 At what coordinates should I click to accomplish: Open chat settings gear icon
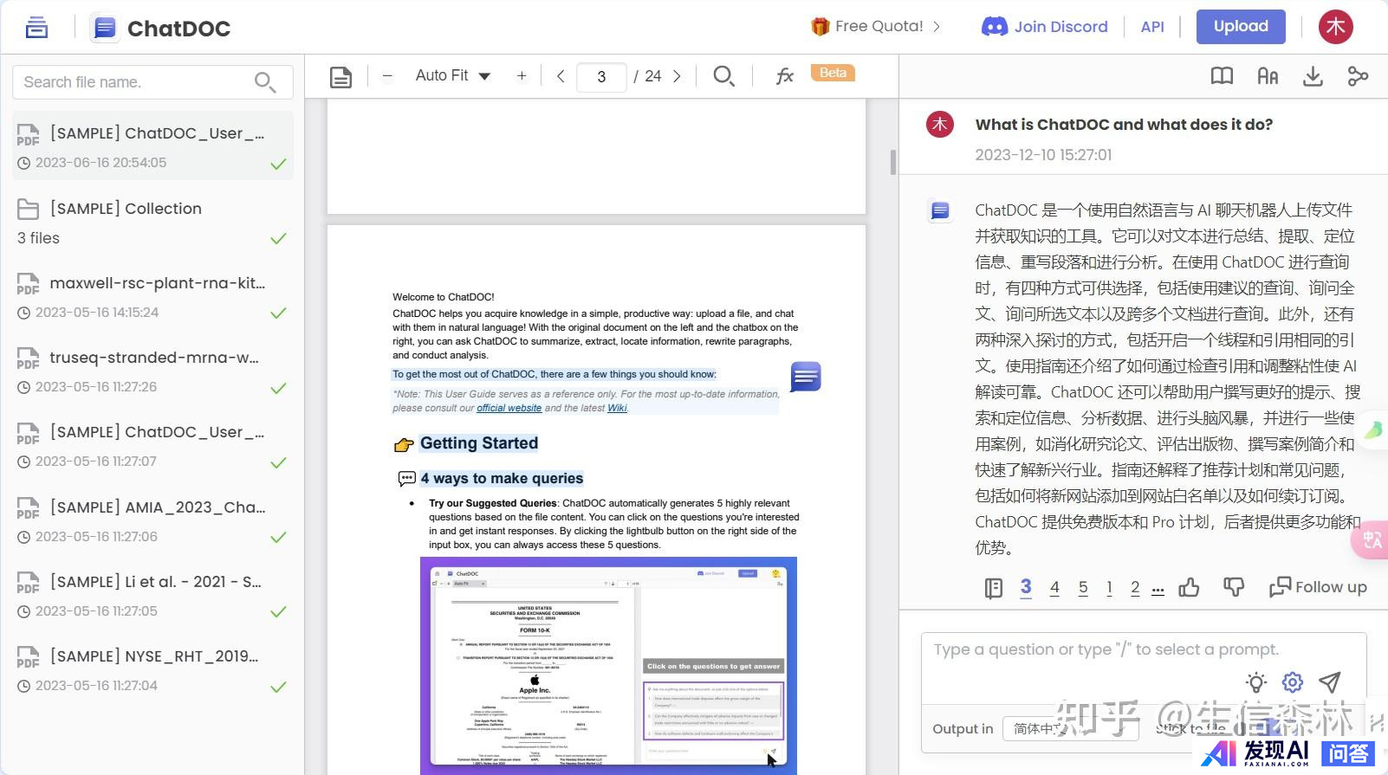click(1293, 682)
